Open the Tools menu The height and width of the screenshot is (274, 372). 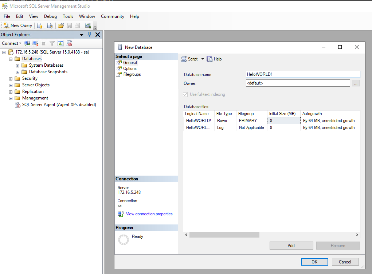(68, 16)
